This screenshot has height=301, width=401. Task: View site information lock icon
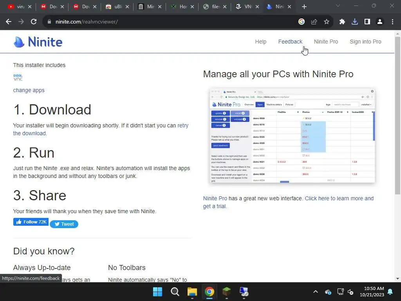pyautogui.click(x=49, y=22)
